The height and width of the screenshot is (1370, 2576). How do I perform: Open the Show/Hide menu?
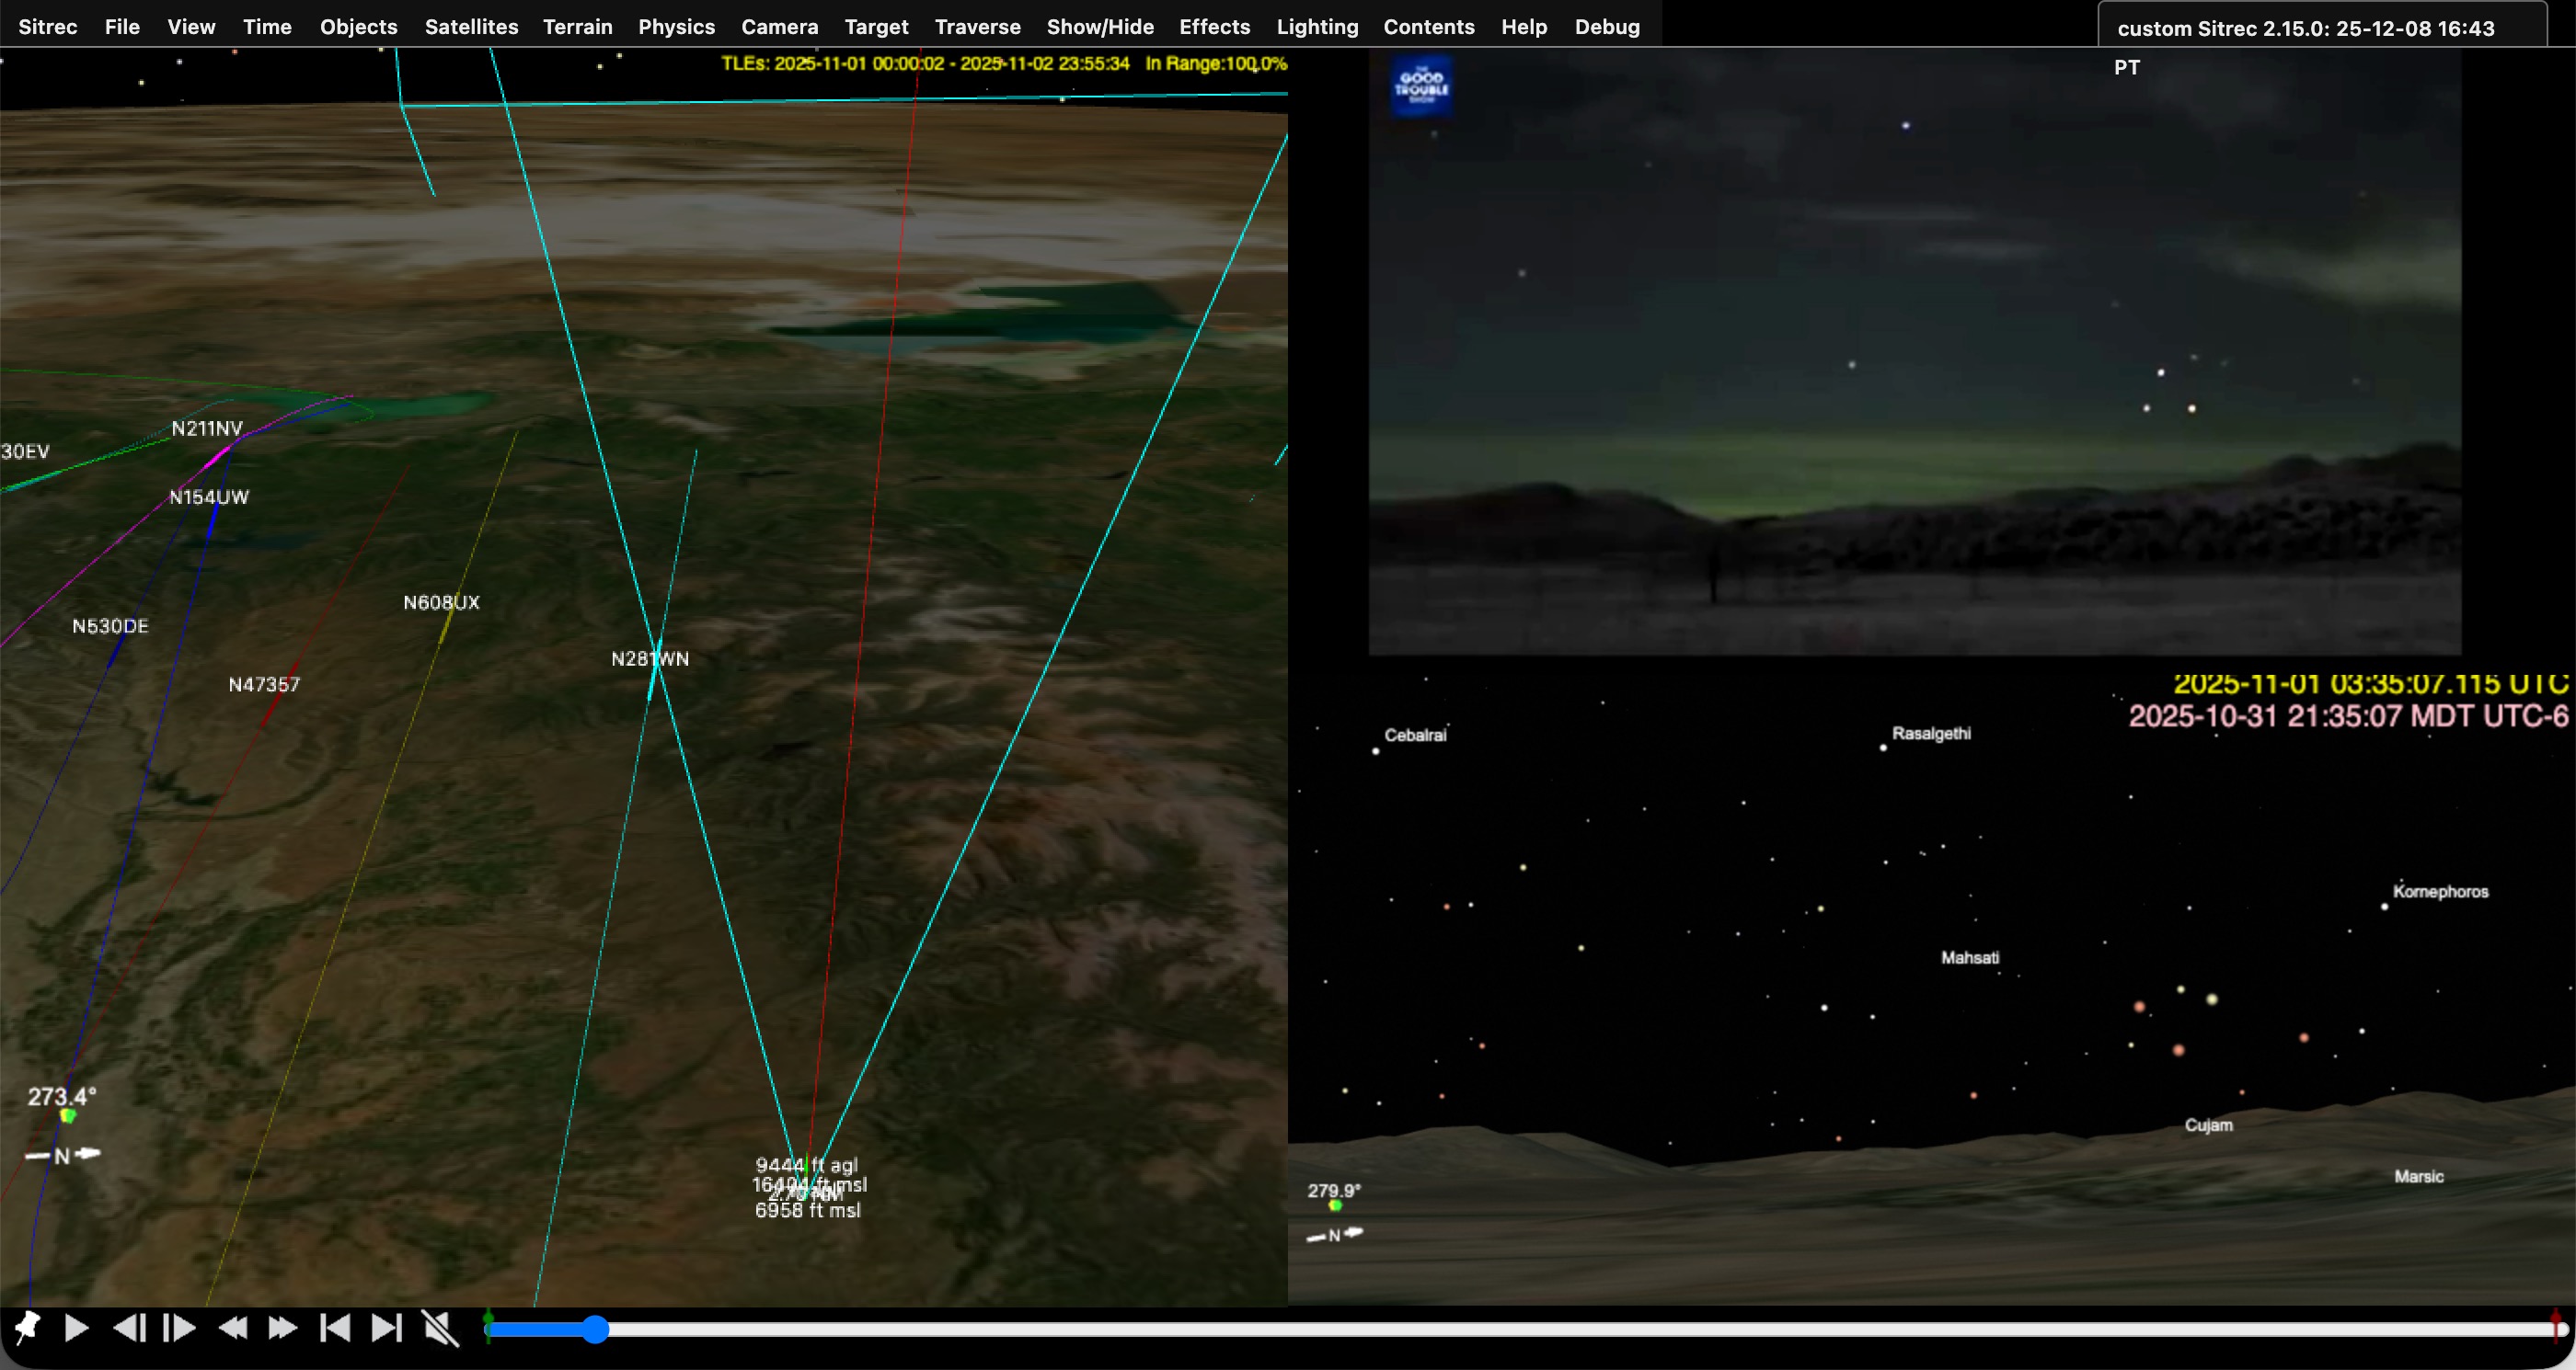click(1100, 27)
